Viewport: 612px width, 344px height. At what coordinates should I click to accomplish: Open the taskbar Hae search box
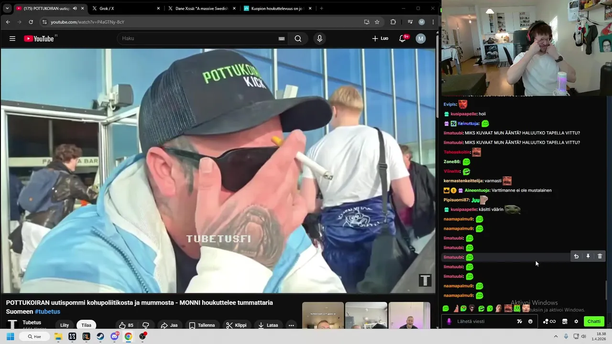pyautogui.click(x=34, y=336)
